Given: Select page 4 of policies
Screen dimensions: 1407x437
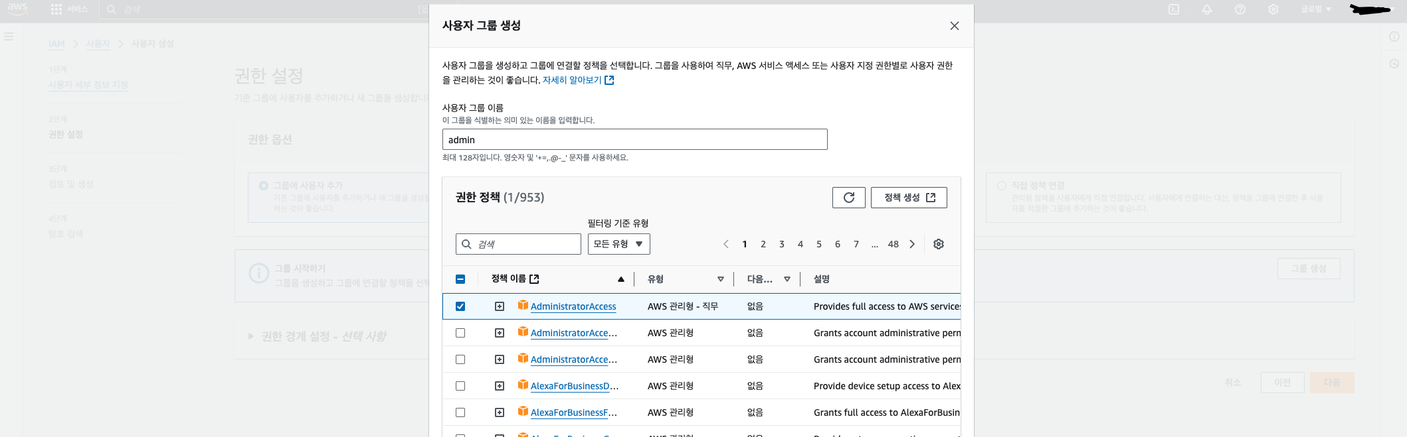Looking at the screenshot, I should tap(800, 244).
